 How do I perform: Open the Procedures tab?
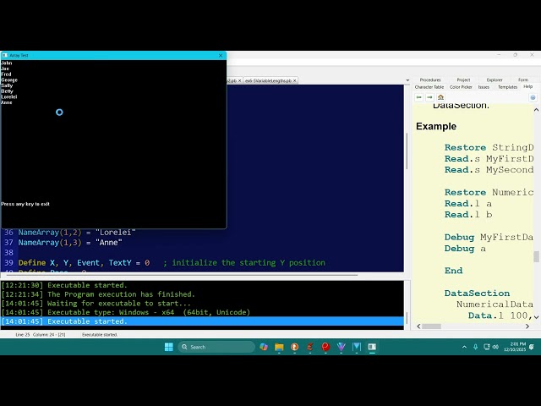tap(430, 80)
